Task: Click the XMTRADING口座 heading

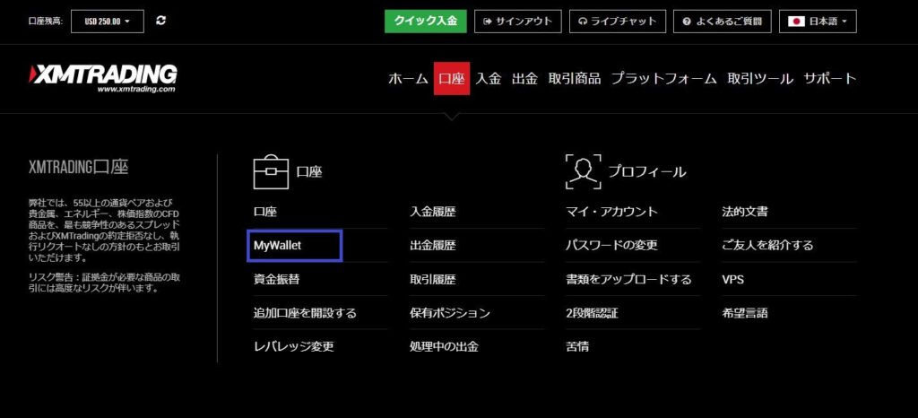Action: (79, 168)
